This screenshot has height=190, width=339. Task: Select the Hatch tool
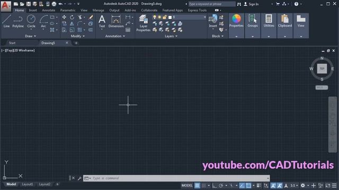[x=52, y=30]
